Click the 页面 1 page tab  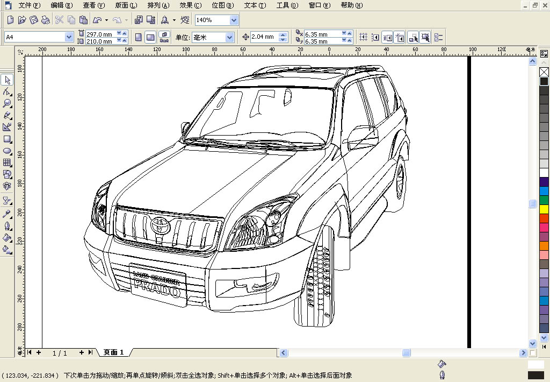tap(114, 352)
